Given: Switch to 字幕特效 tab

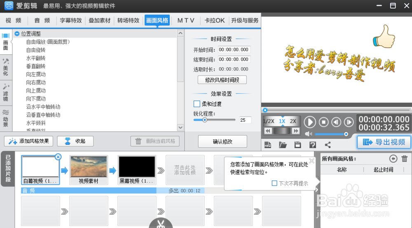Looking at the screenshot, I should pos(71,21).
